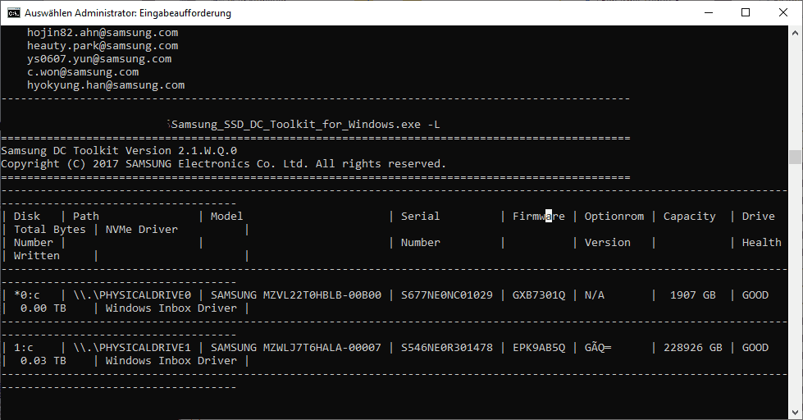This screenshot has height=420, width=803.
Task: Click model SAMSUNG MZWLJ7T6HALA-00007
Action: 296,348
